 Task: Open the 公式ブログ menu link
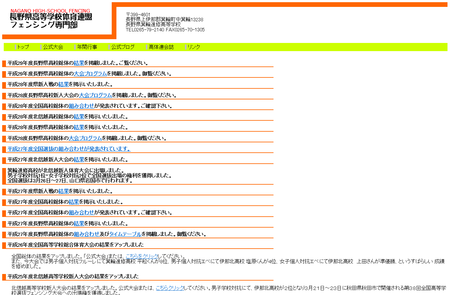click(x=123, y=47)
